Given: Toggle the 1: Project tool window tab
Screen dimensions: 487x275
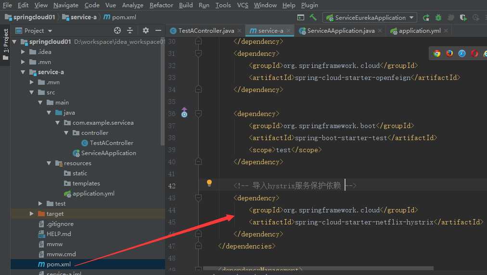Looking at the screenshot, I should 6,45.
